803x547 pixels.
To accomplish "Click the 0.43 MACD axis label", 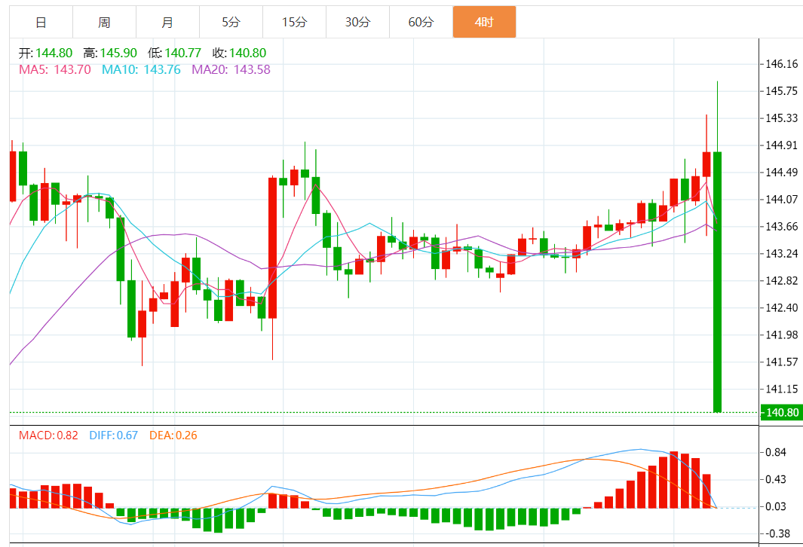I will [775, 479].
